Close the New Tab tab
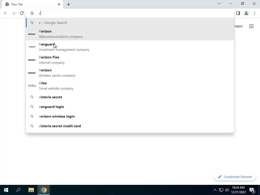260x195 pixels. (59, 4)
